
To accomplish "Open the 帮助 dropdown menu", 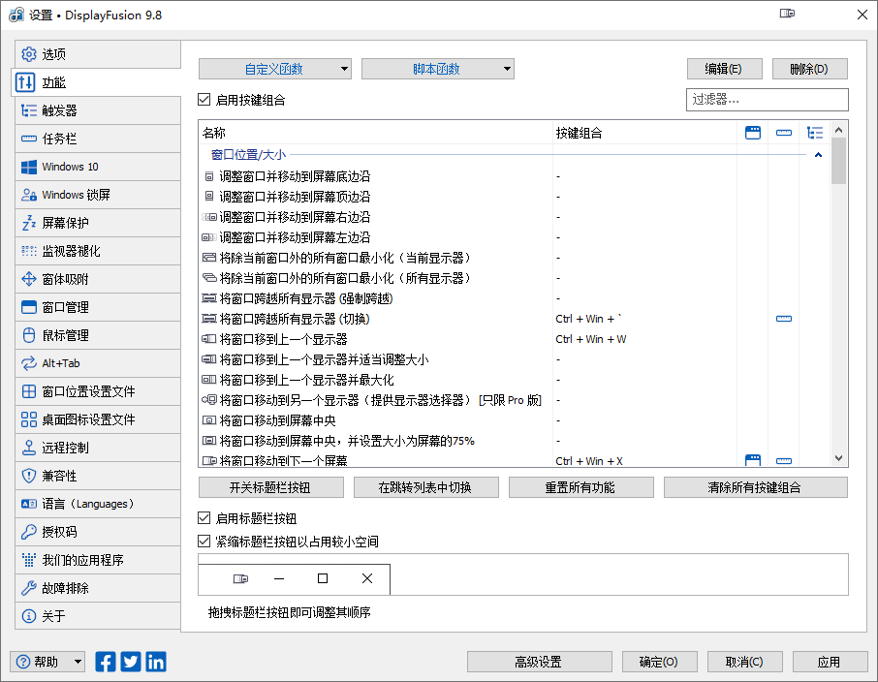I will click(47, 662).
